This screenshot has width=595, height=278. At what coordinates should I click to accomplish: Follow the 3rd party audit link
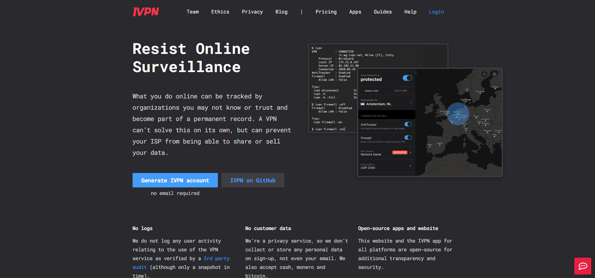(x=216, y=259)
